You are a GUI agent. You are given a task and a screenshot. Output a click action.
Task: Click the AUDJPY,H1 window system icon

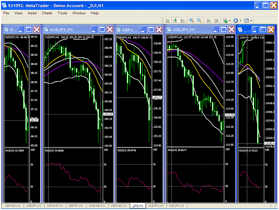46,29
